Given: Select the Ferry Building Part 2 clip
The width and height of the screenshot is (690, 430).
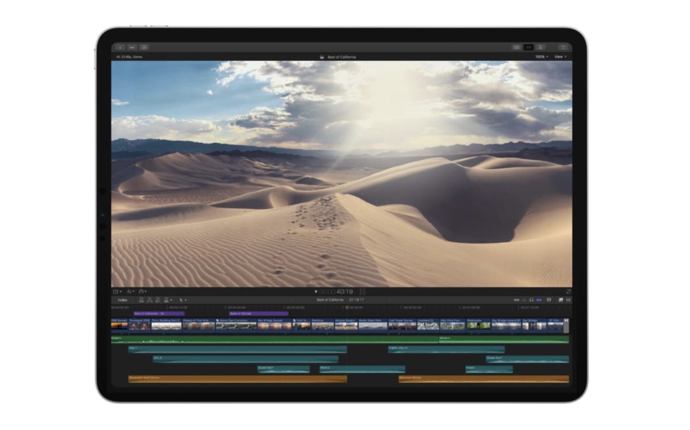Looking at the screenshot, I should 166,325.
